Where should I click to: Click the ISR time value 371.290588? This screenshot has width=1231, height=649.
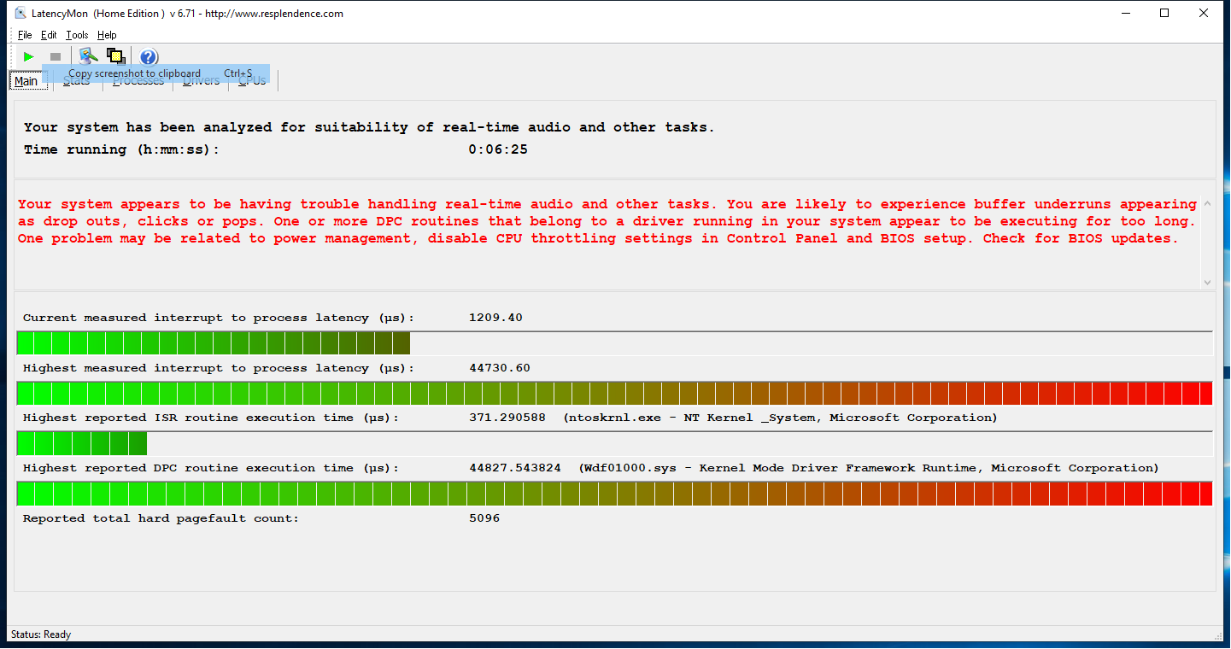pos(507,418)
